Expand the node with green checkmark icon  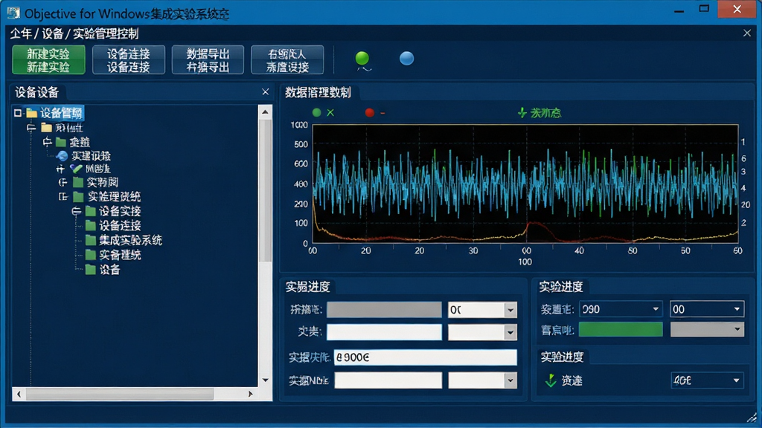point(60,169)
